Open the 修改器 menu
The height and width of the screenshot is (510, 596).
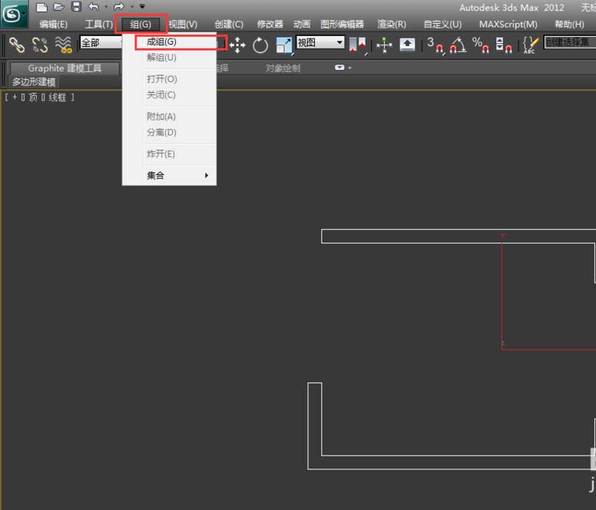tap(270, 25)
